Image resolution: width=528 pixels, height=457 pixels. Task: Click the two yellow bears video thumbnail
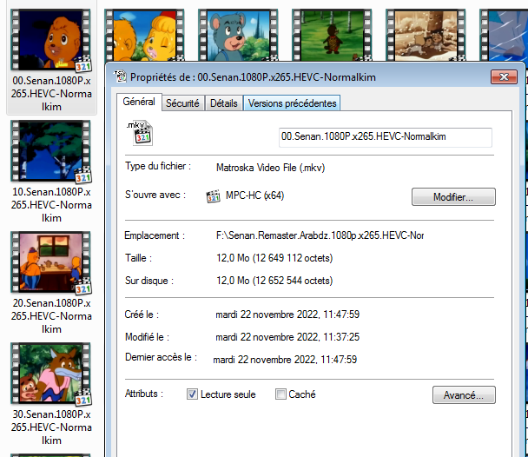point(144,36)
